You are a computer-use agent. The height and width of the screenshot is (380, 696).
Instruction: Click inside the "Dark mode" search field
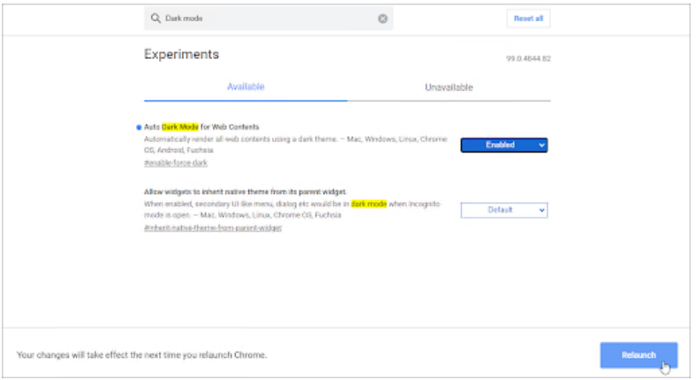265,19
